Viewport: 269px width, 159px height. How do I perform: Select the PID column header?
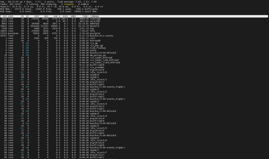tap(5, 16)
